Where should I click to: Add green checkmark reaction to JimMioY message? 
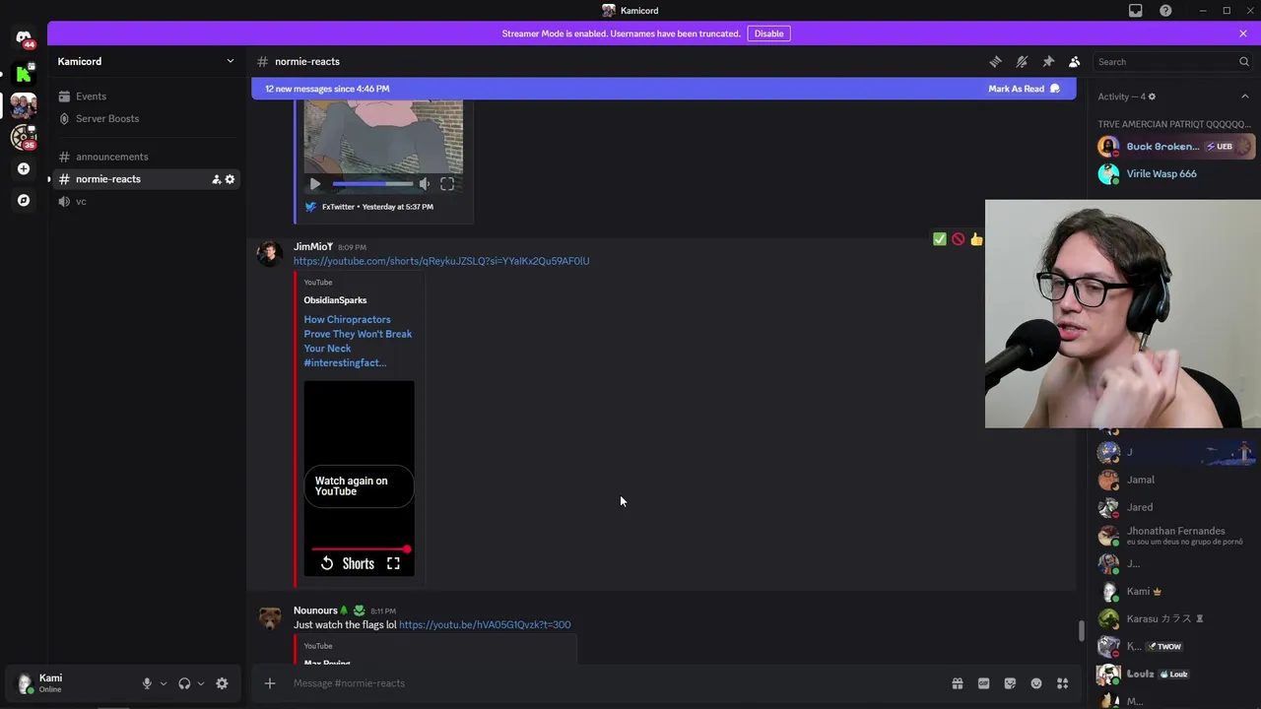940,239
